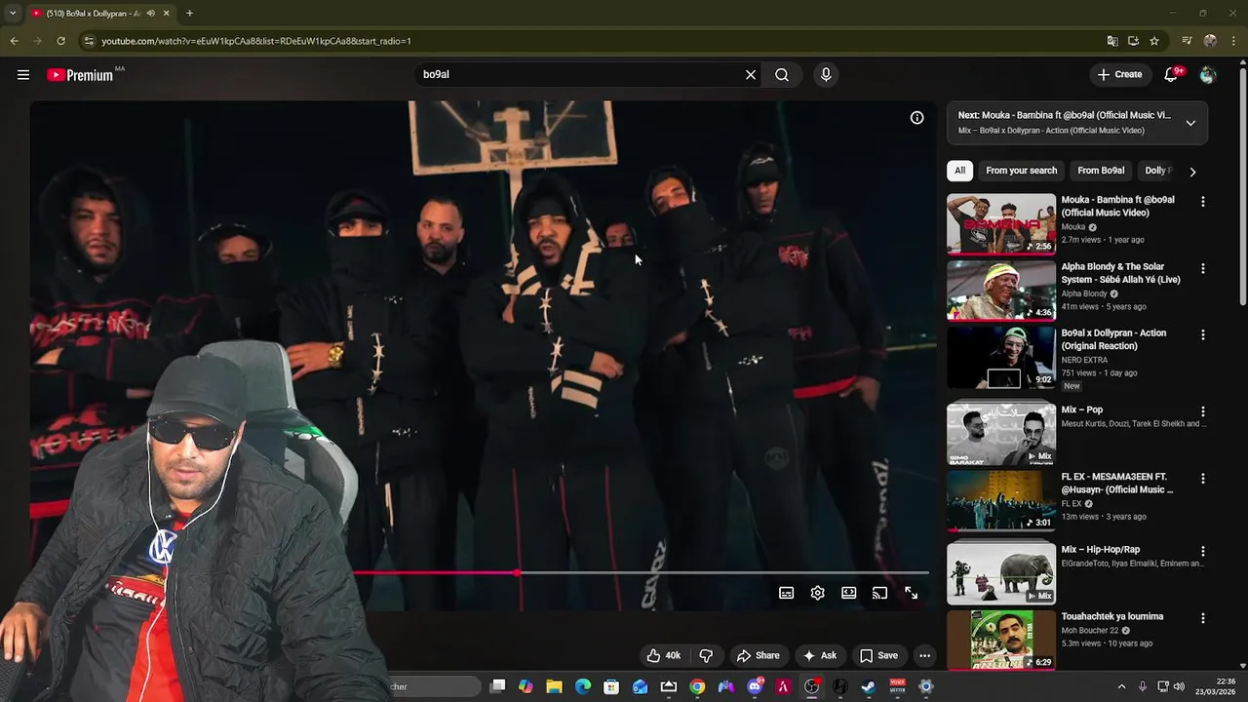Viewport: 1248px width, 702px height.
Task: Open options for FL EX MESAMA3EEN video
Action: click(x=1203, y=478)
